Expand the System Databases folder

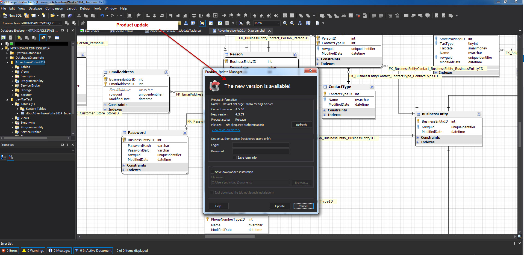[7, 53]
